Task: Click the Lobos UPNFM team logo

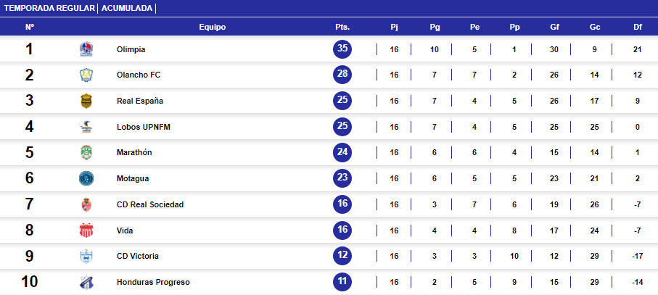Action: click(x=86, y=128)
